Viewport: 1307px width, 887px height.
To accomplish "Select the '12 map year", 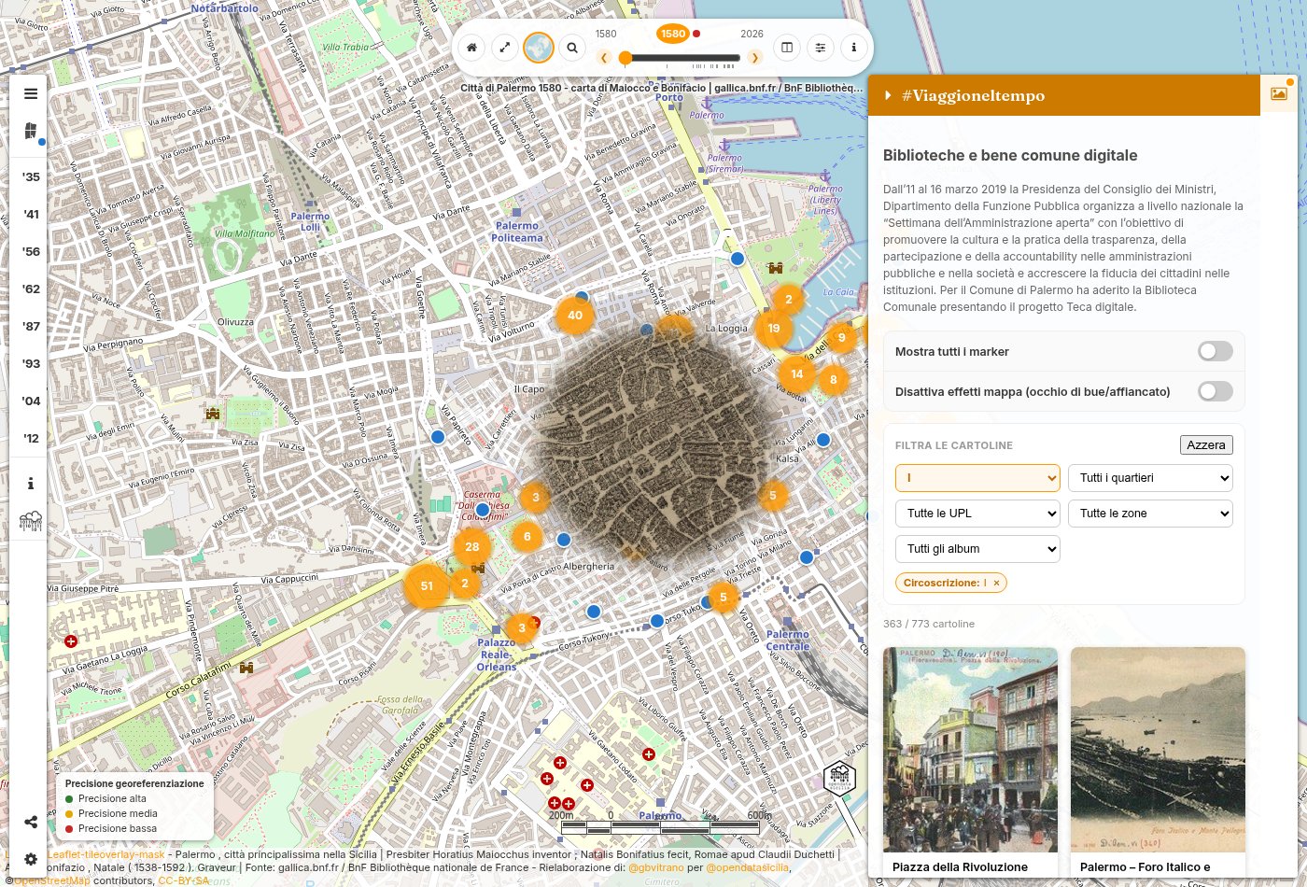I will click(x=32, y=438).
